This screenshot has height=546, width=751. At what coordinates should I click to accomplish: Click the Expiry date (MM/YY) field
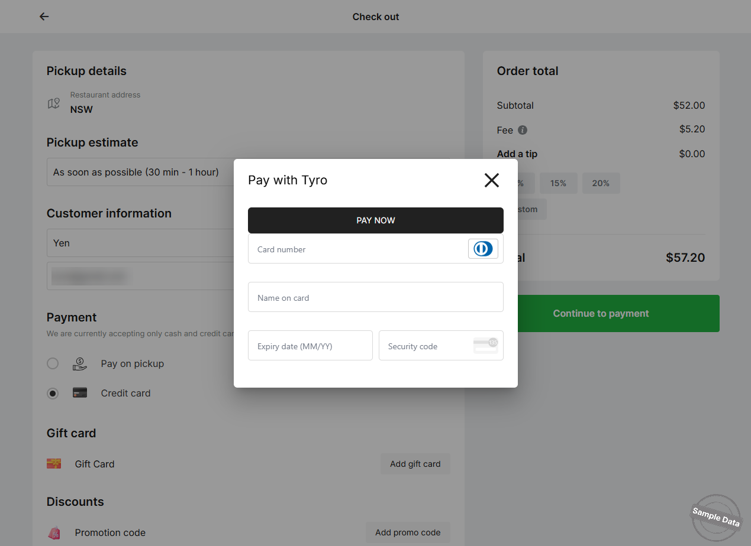pos(310,346)
